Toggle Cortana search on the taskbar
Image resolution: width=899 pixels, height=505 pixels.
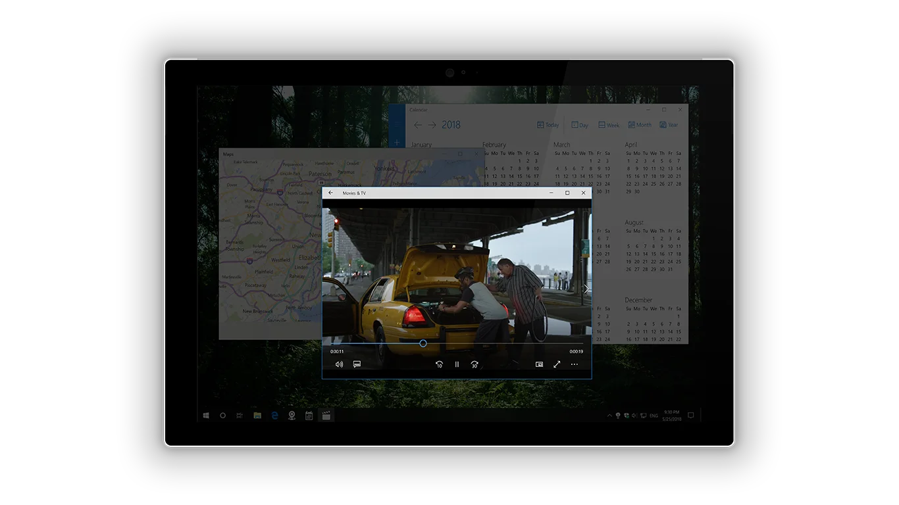(223, 416)
